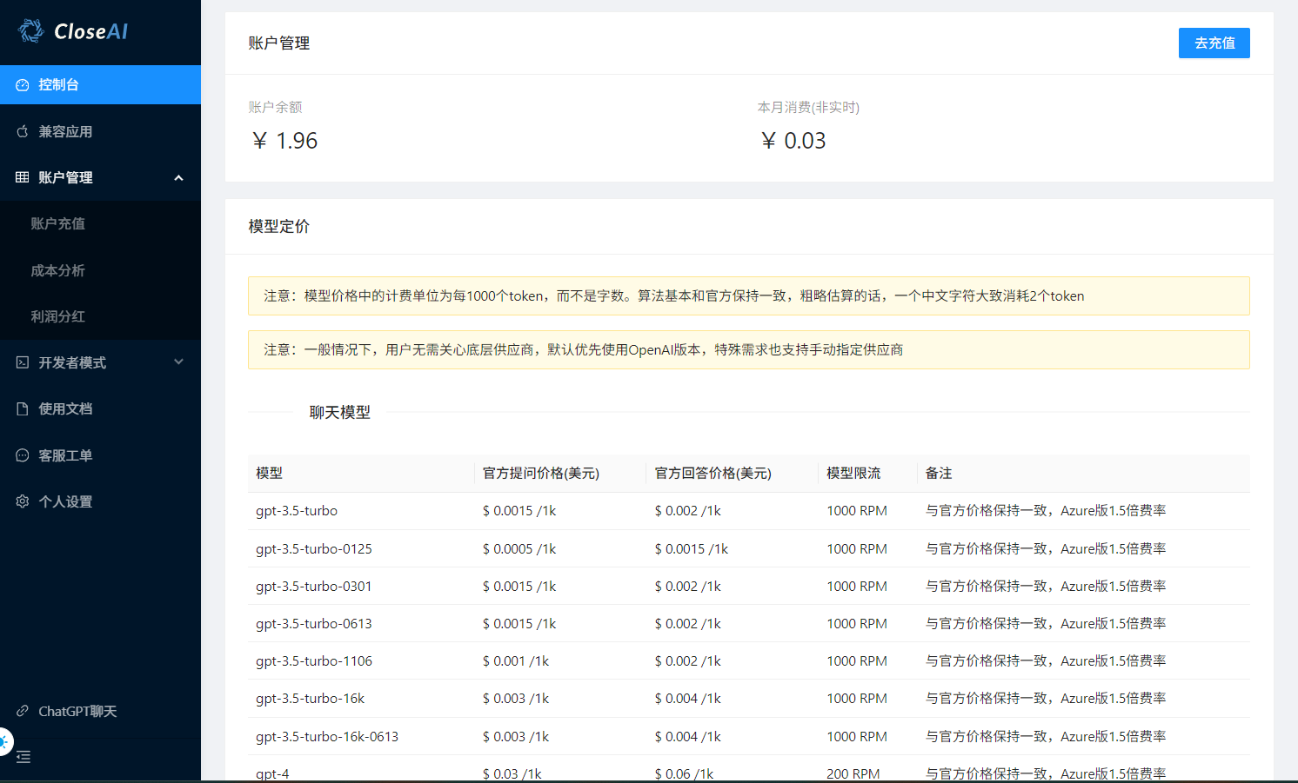The image size is (1298, 783).
Task: Click the CloseAI logo icon
Action: click(x=31, y=31)
